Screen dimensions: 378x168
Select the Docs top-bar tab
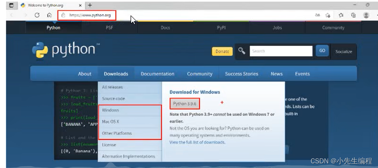[x=166, y=28]
